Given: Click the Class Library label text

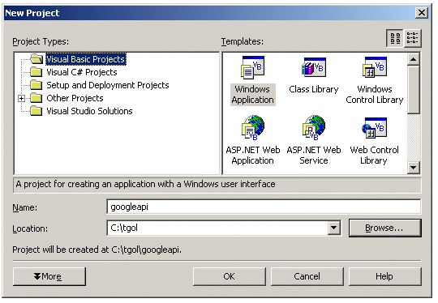Looking at the screenshot, I should tap(314, 89).
